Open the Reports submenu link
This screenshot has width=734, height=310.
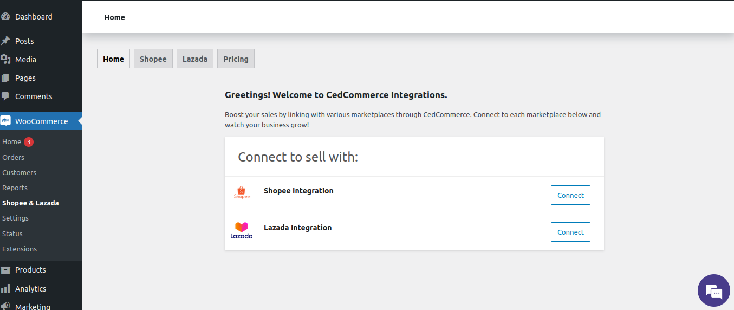pos(15,188)
